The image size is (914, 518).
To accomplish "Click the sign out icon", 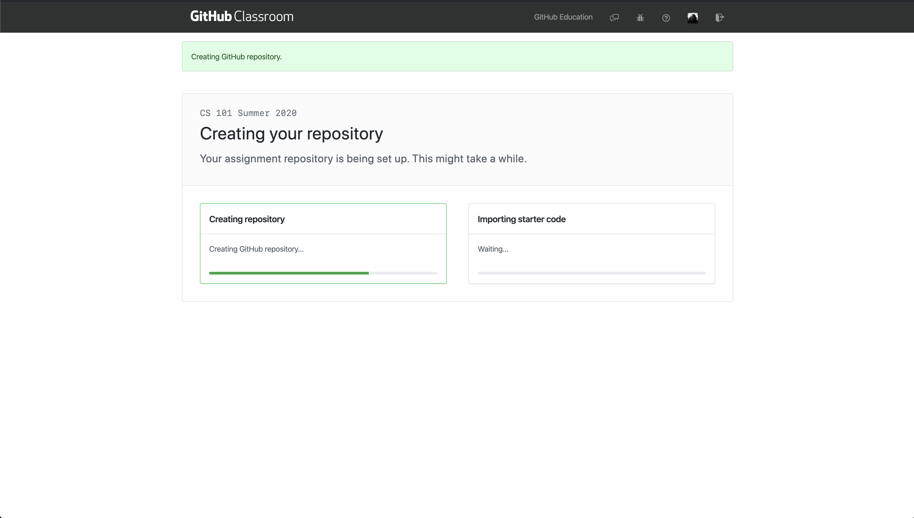I will tap(719, 17).
